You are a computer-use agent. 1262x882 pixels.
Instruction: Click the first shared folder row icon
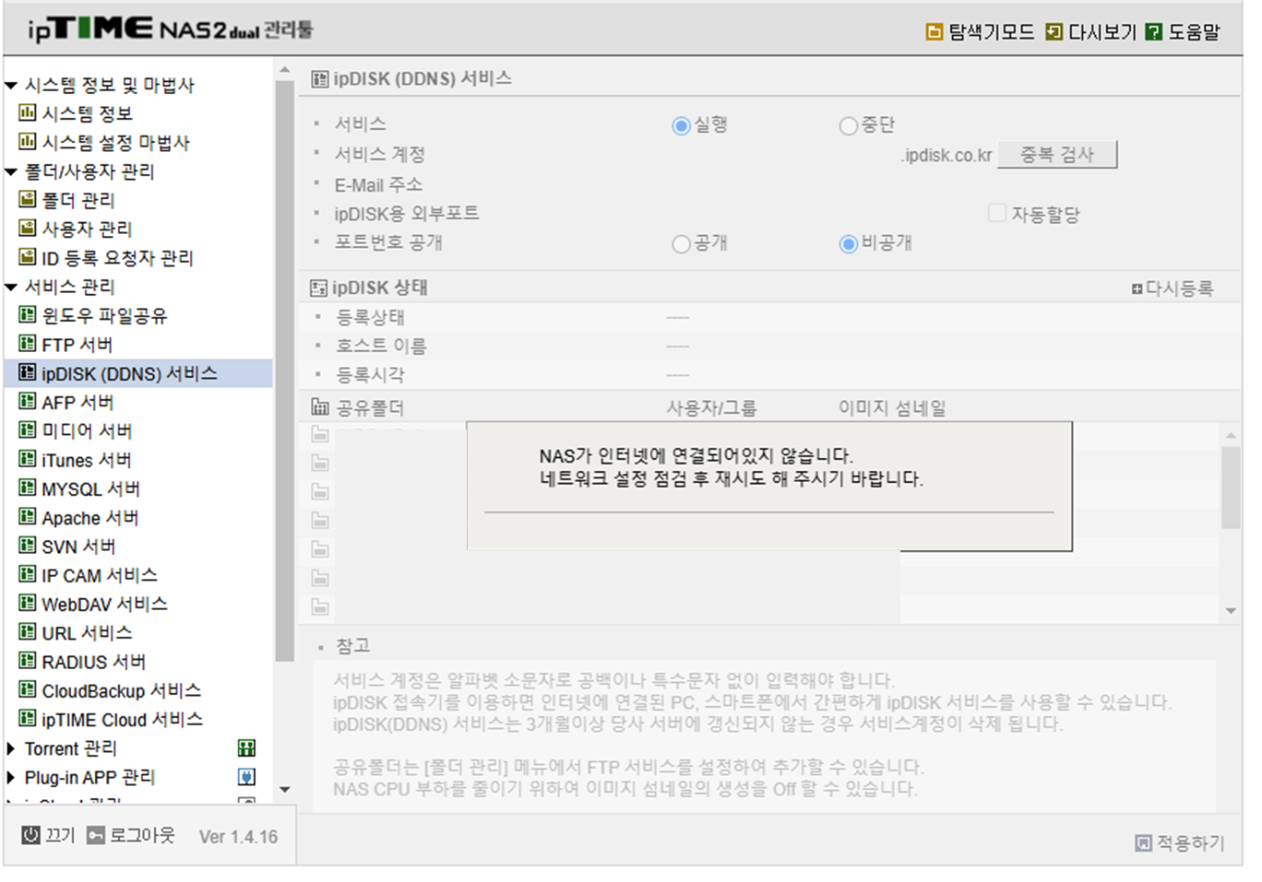click(320, 434)
